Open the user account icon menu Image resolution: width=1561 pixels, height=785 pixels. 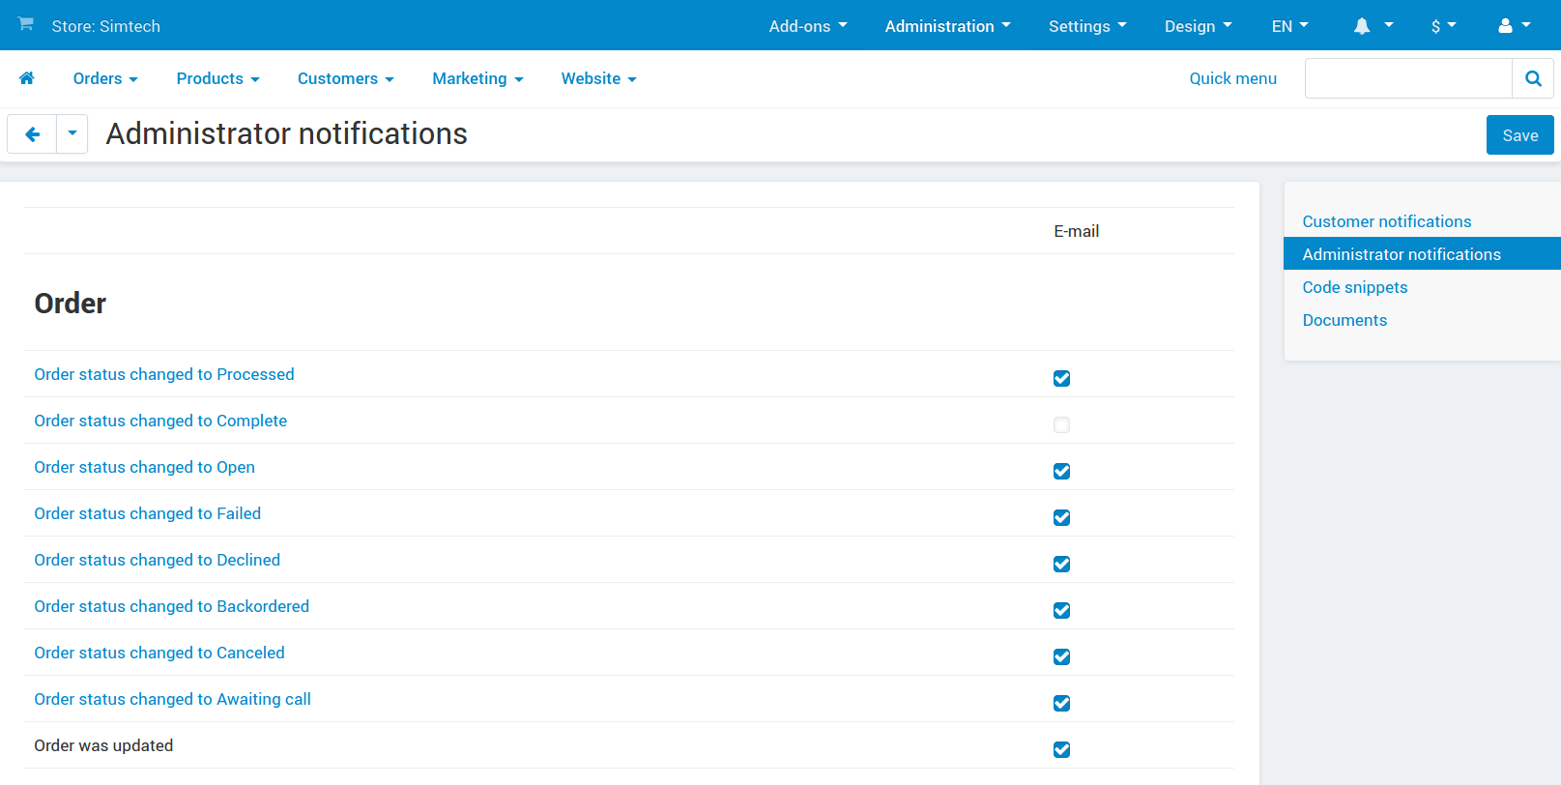[1515, 26]
